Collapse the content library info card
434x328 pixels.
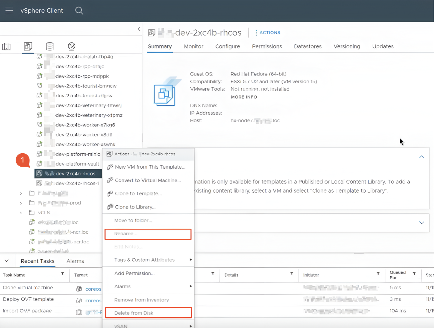(422, 157)
